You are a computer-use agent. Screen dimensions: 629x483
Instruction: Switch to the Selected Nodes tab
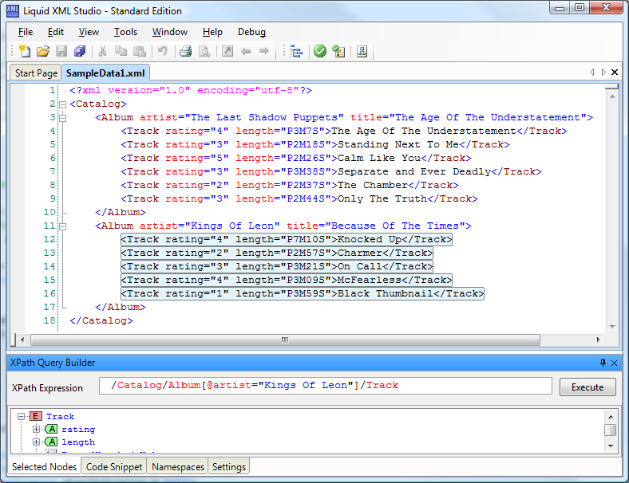[x=44, y=467]
